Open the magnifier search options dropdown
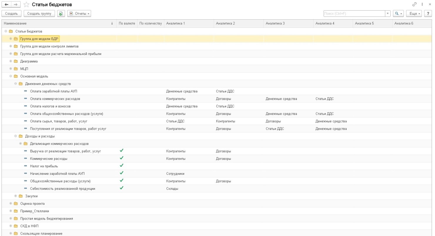This screenshot has height=236, width=435. pyautogui.click(x=398, y=14)
